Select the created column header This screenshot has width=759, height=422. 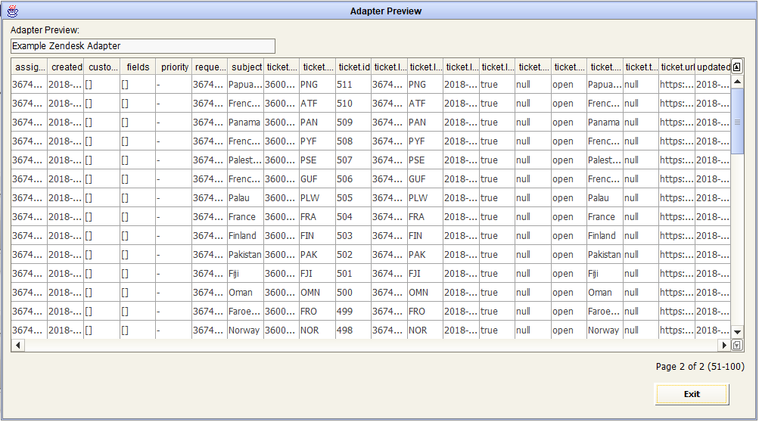click(66, 67)
